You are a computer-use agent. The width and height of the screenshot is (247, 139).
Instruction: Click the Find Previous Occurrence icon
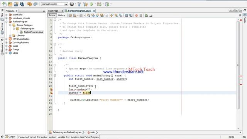[93, 15]
